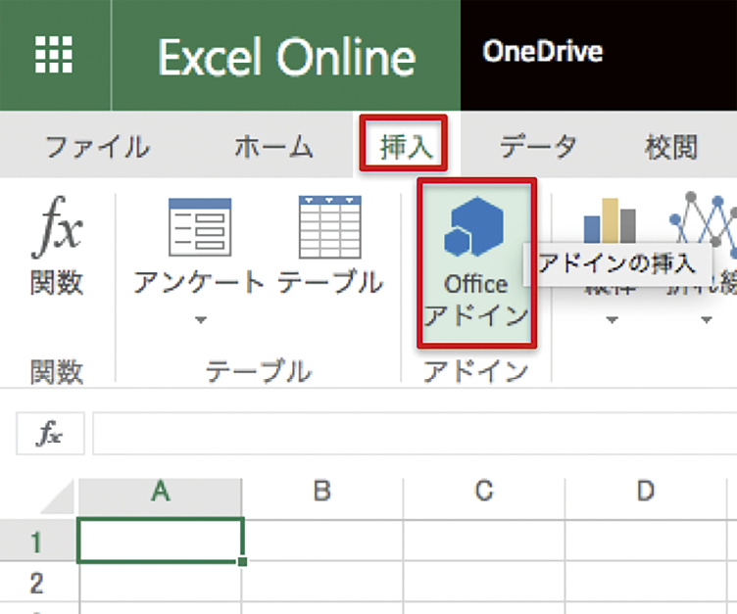Select column B header
737x614 pixels.
322,497
